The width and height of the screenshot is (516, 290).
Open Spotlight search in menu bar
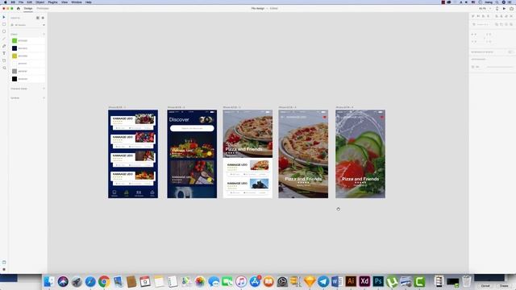point(497,2)
